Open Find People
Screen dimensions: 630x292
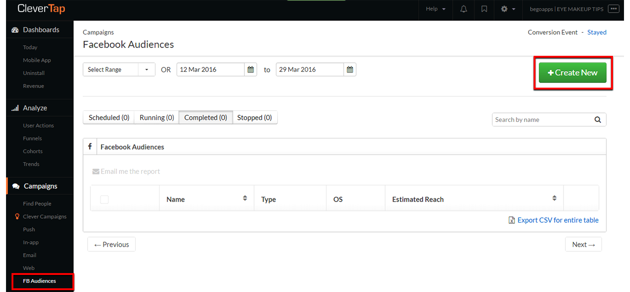pyautogui.click(x=37, y=204)
